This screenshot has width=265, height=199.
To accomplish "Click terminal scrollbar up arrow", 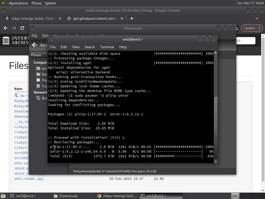I will [x=216, y=53].
